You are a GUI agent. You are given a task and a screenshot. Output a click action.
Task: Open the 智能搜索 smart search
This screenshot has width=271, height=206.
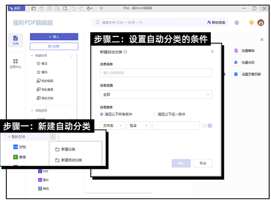pos(216,22)
